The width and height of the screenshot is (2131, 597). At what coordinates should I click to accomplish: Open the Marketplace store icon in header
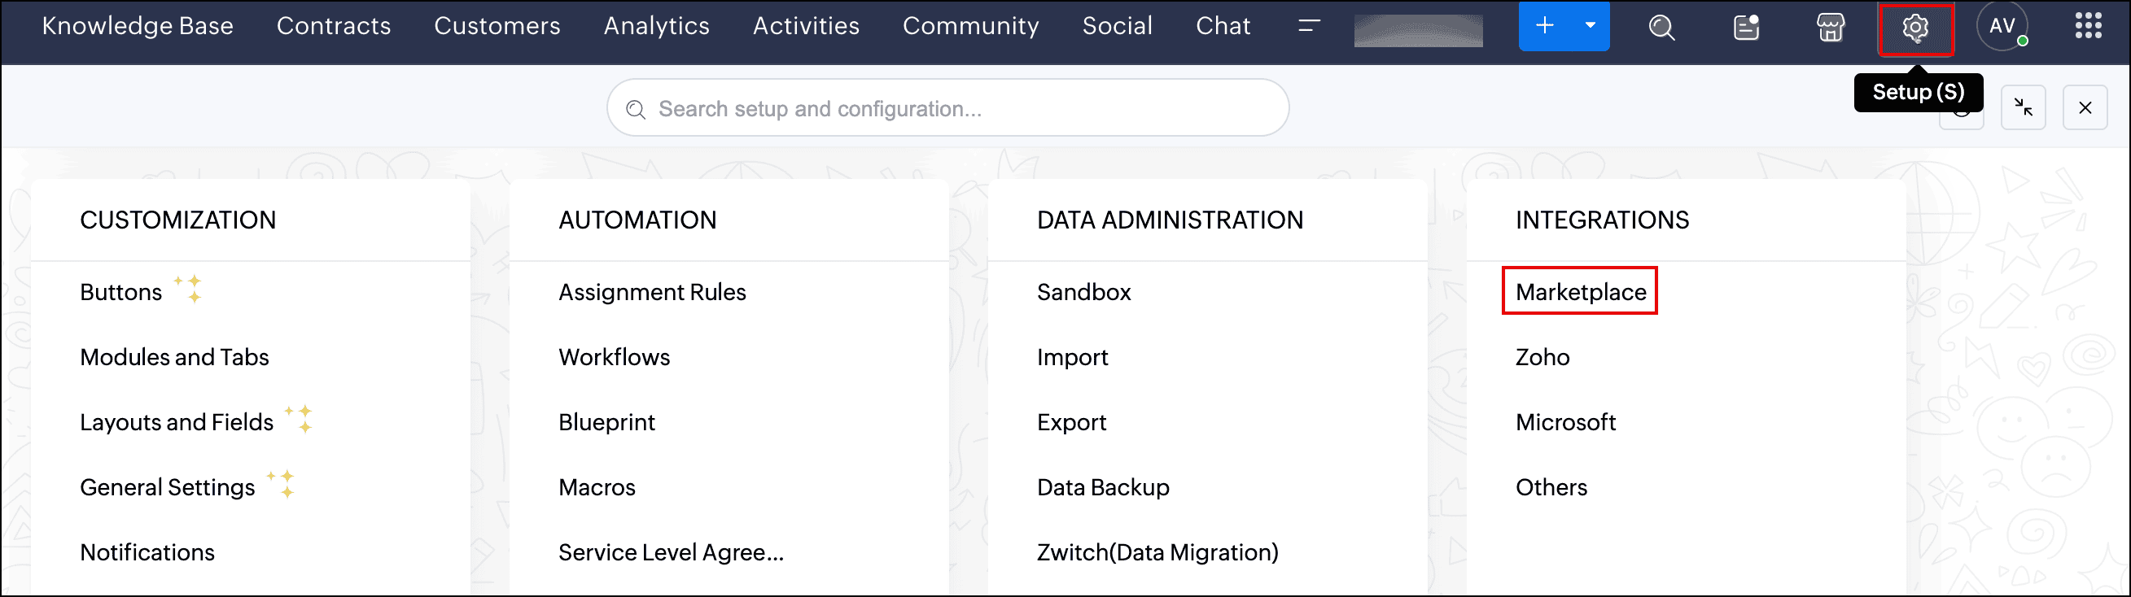click(1830, 28)
